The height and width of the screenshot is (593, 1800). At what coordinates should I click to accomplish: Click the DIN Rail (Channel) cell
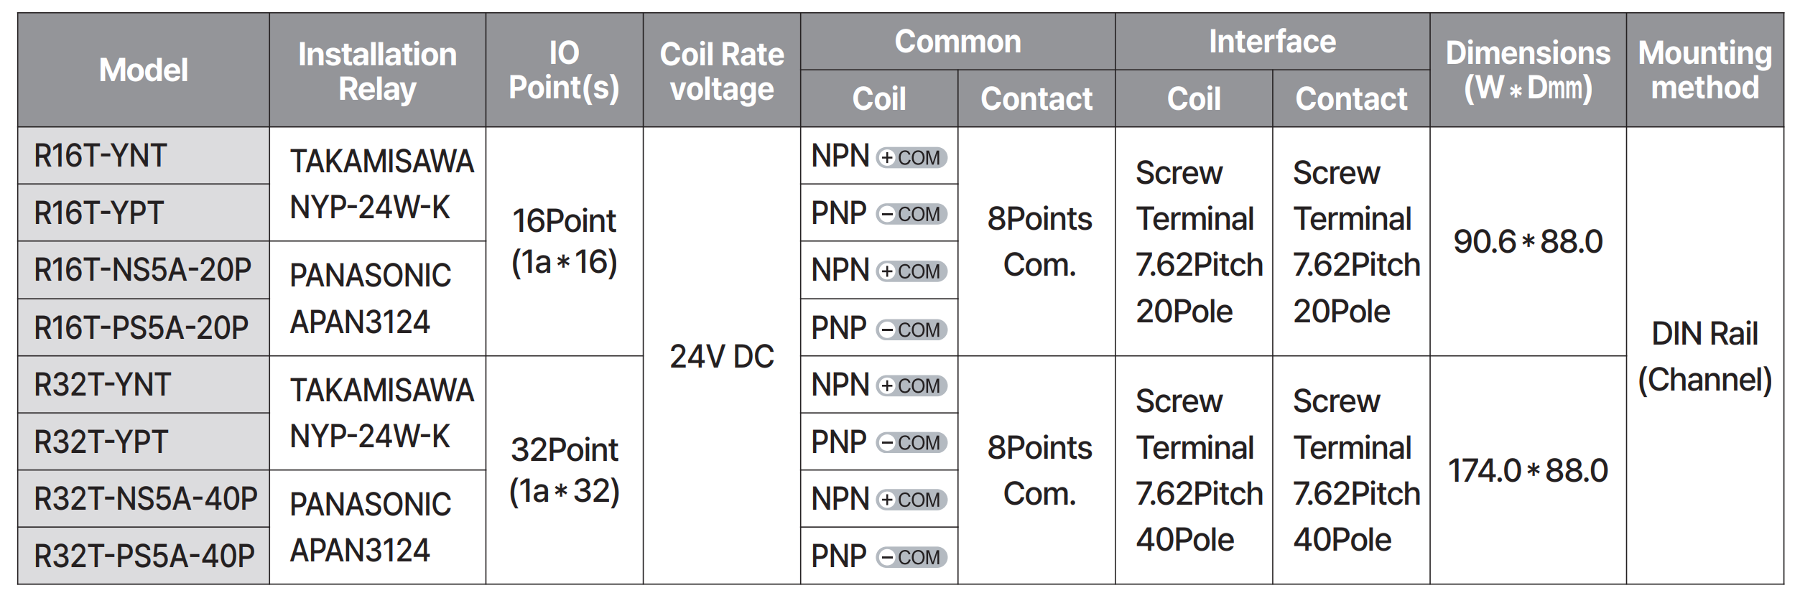[1704, 356]
